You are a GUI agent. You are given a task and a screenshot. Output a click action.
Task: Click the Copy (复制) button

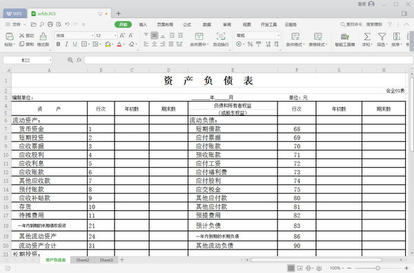pyautogui.click(x=26, y=44)
